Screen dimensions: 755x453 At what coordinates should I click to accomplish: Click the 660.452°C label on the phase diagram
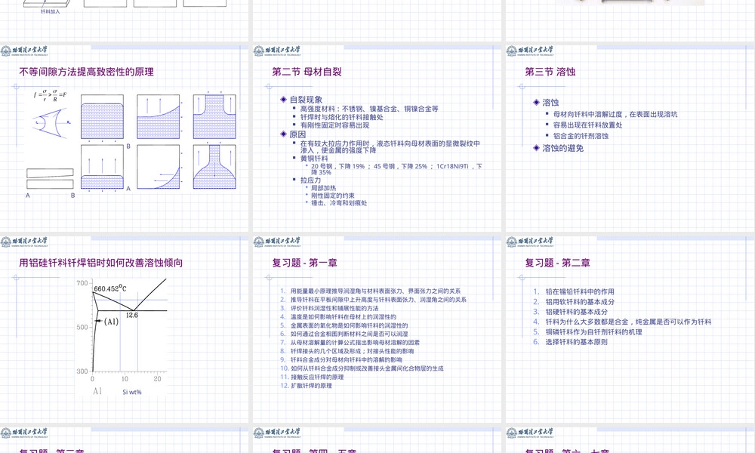point(110,288)
